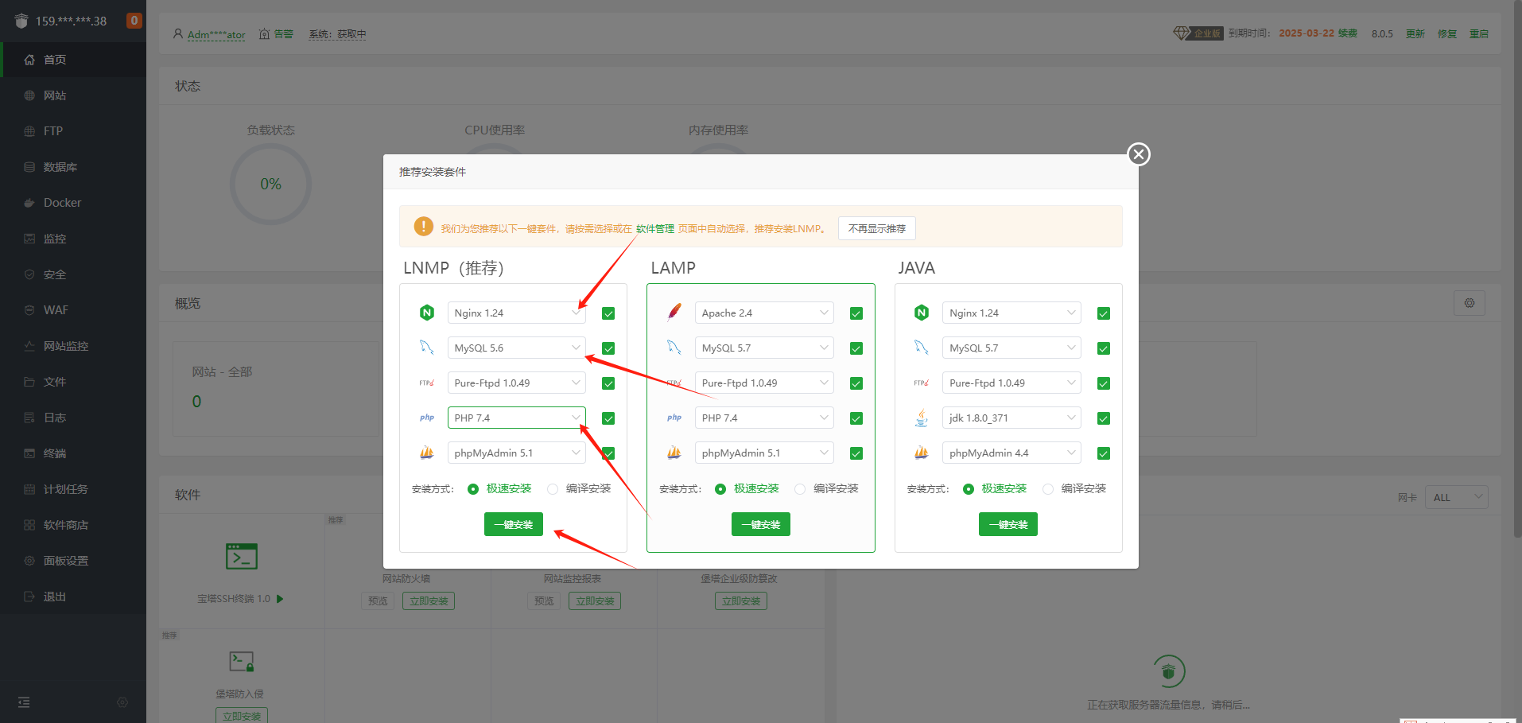Uncheck the JAVA jdk 1.8.0_371 checkbox
The image size is (1522, 723).
(1104, 418)
